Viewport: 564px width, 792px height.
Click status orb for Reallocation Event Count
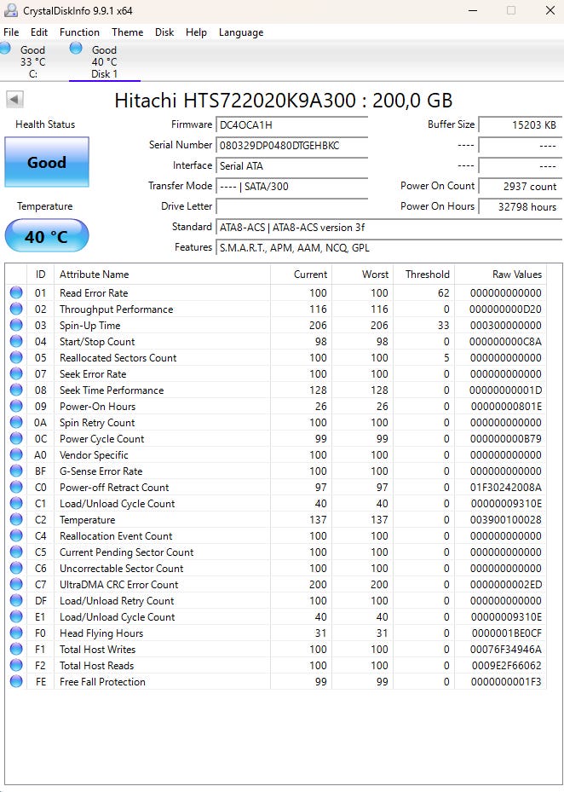(16, 535)
